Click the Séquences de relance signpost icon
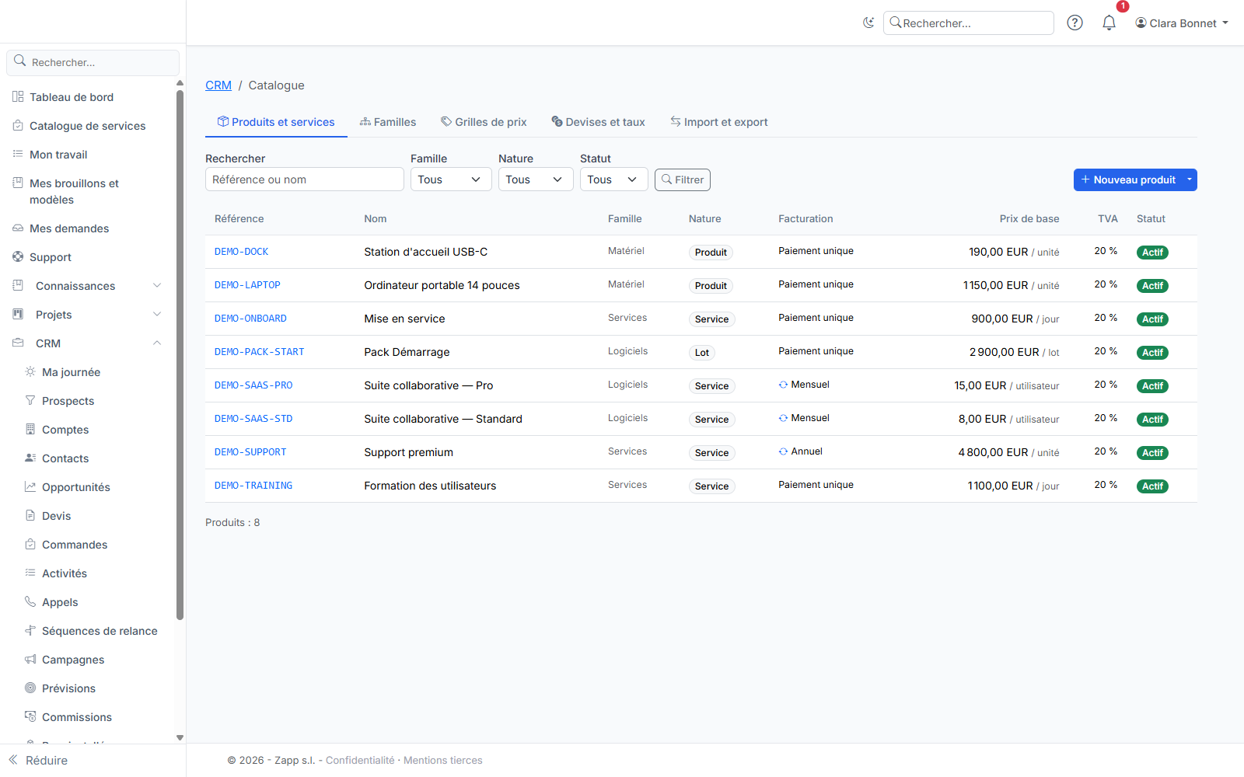Screen dimensions: 1244x777 (x=30, y=630)
